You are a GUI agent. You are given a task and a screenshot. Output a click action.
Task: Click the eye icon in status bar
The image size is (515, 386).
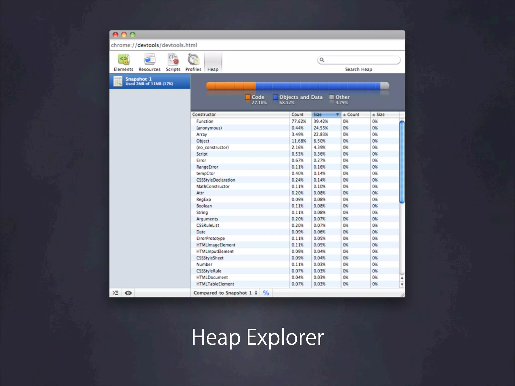tap(128, 293)
